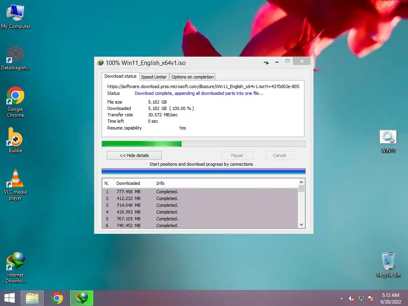Click the 'Download complete, appending' status text
The height and width of the screenshot is (306, 408).
click(x=199, y=93)
